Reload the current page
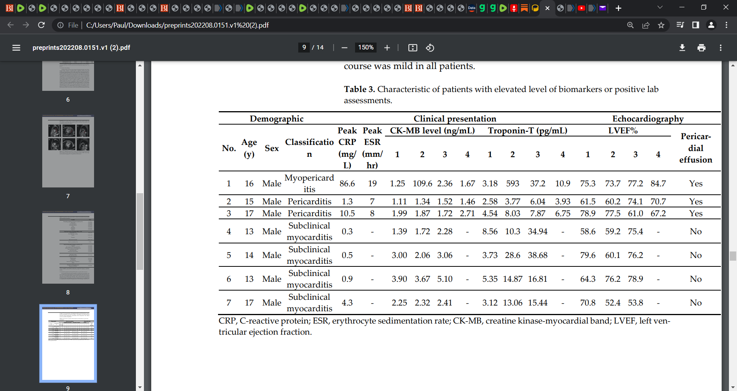Image resolution: width=737 pixels, height=391 pixels. 41,25
